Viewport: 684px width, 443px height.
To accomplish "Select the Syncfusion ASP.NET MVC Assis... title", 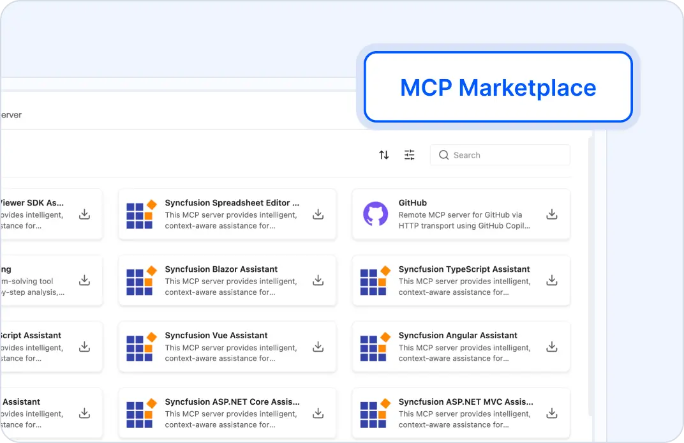I will click(x=466, y=402).
